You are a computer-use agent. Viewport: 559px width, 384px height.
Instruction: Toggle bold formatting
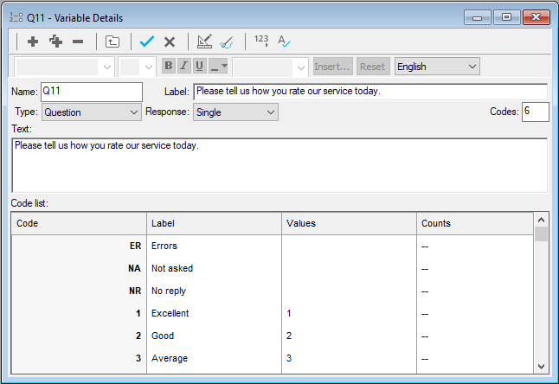[x=169, y=67]
